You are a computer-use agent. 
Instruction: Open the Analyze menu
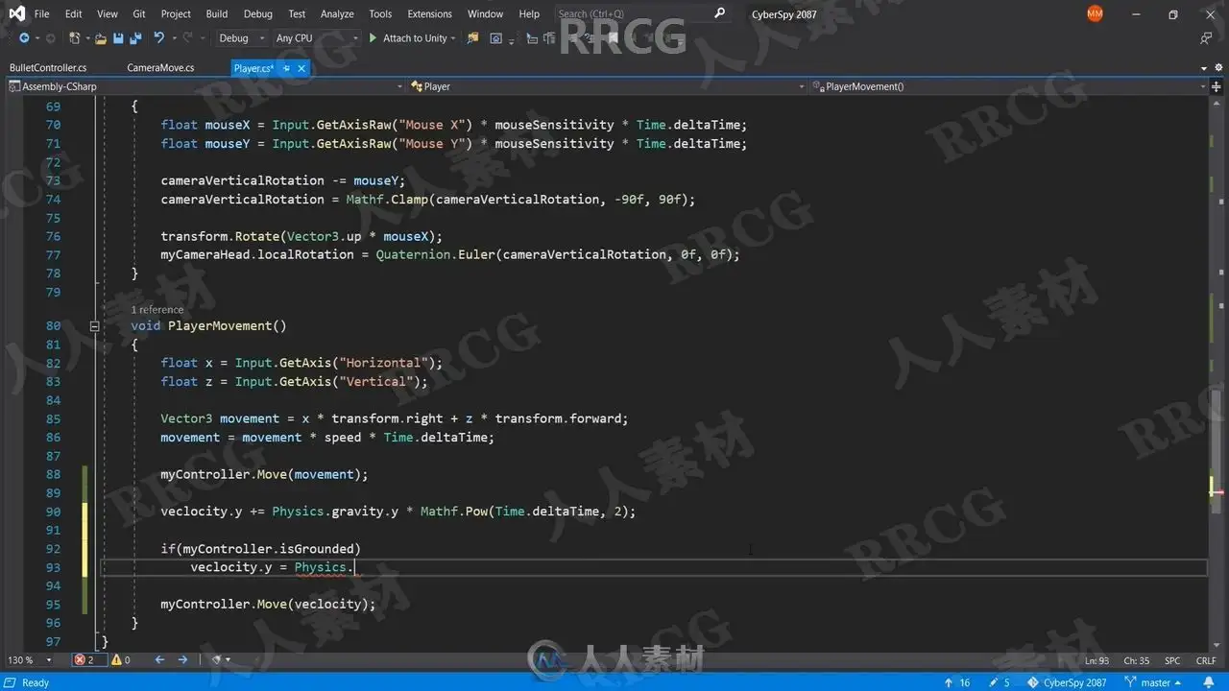[337, 13]
